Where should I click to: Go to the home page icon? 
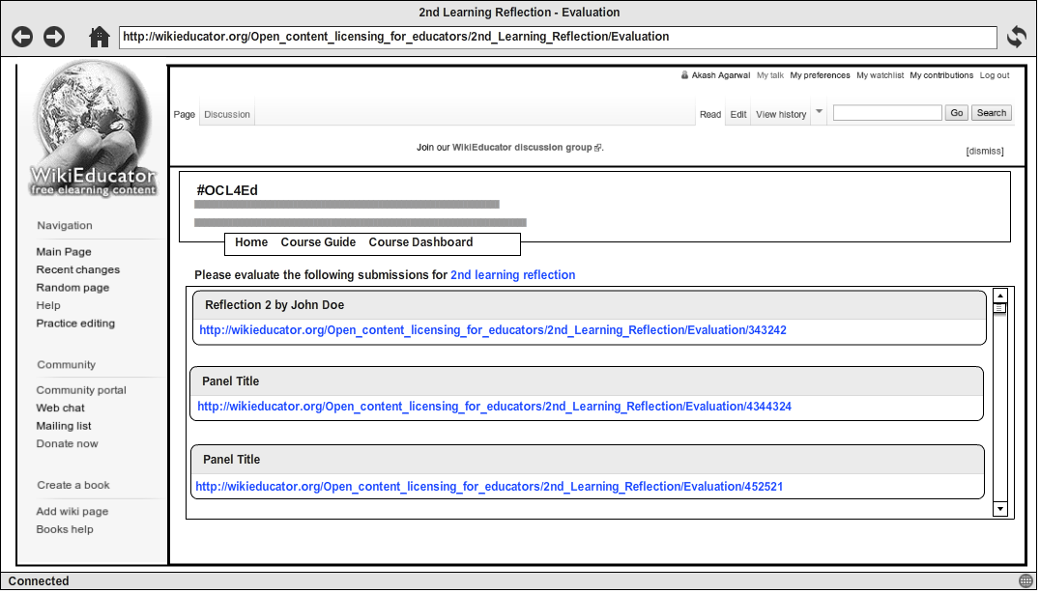100,37
